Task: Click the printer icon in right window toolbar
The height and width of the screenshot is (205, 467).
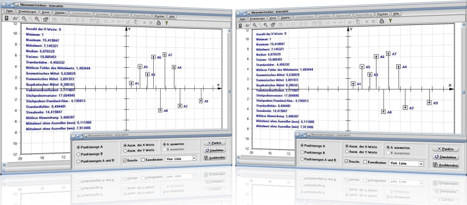Action: (x=382, y=21)
